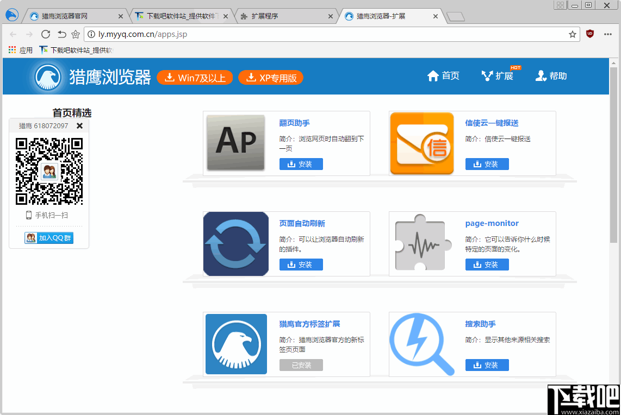The image size is (621, 415).
Task: Install the 信使云一键报送 extension
Action: [487, 164]
